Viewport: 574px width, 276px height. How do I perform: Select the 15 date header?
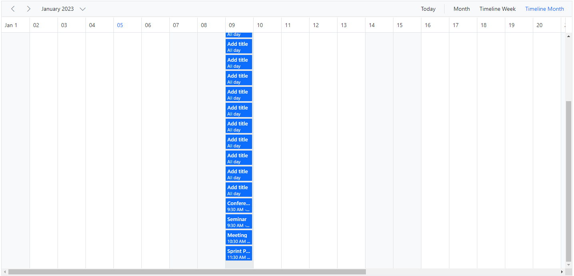coord(407,25)
